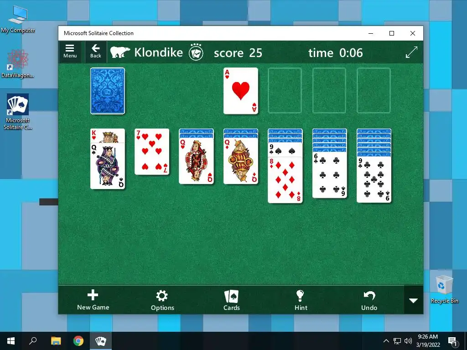Screen dimensions: 467x350
Task: Request a Hint with lightbulb
Action: 301,300
